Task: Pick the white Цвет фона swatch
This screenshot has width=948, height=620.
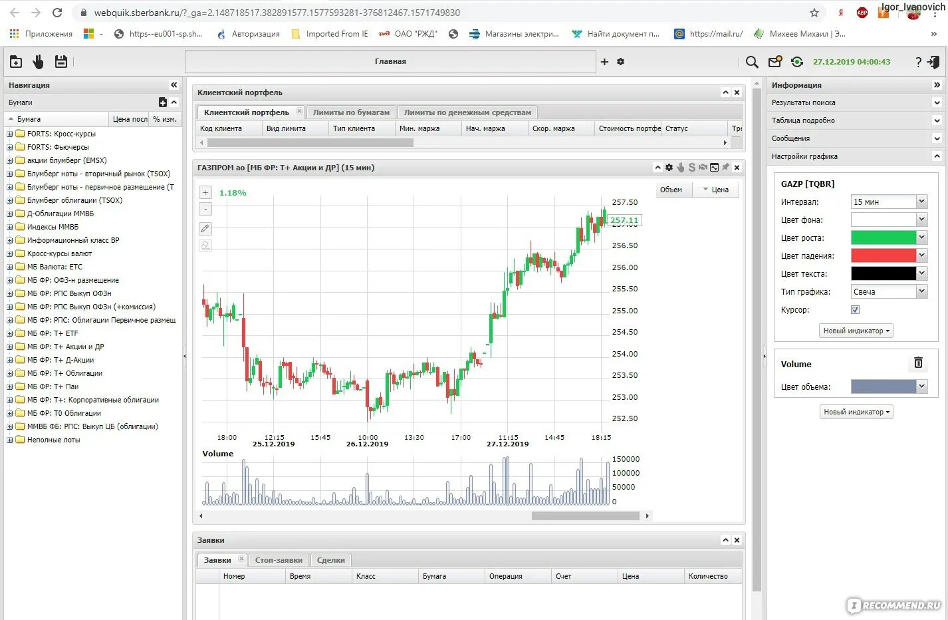Action: (884, 220)
